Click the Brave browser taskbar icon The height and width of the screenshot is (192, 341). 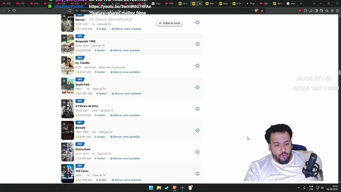coord(174,188)
